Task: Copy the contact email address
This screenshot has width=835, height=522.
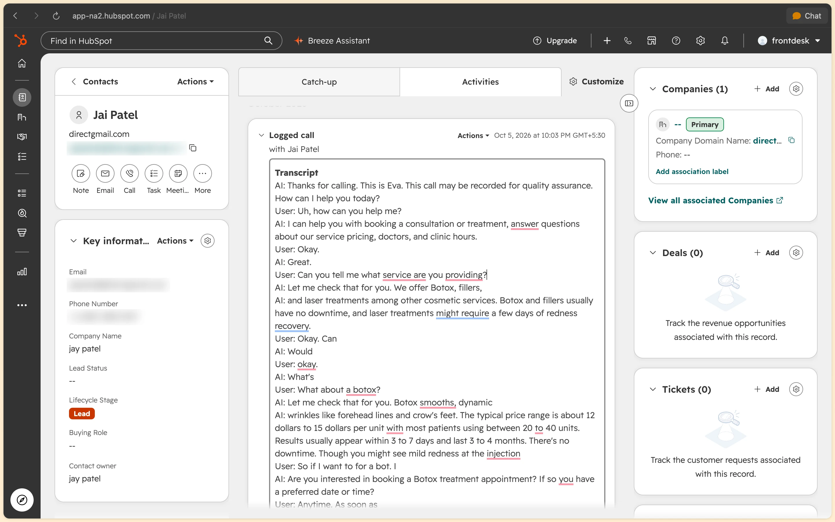Action: 193,148
